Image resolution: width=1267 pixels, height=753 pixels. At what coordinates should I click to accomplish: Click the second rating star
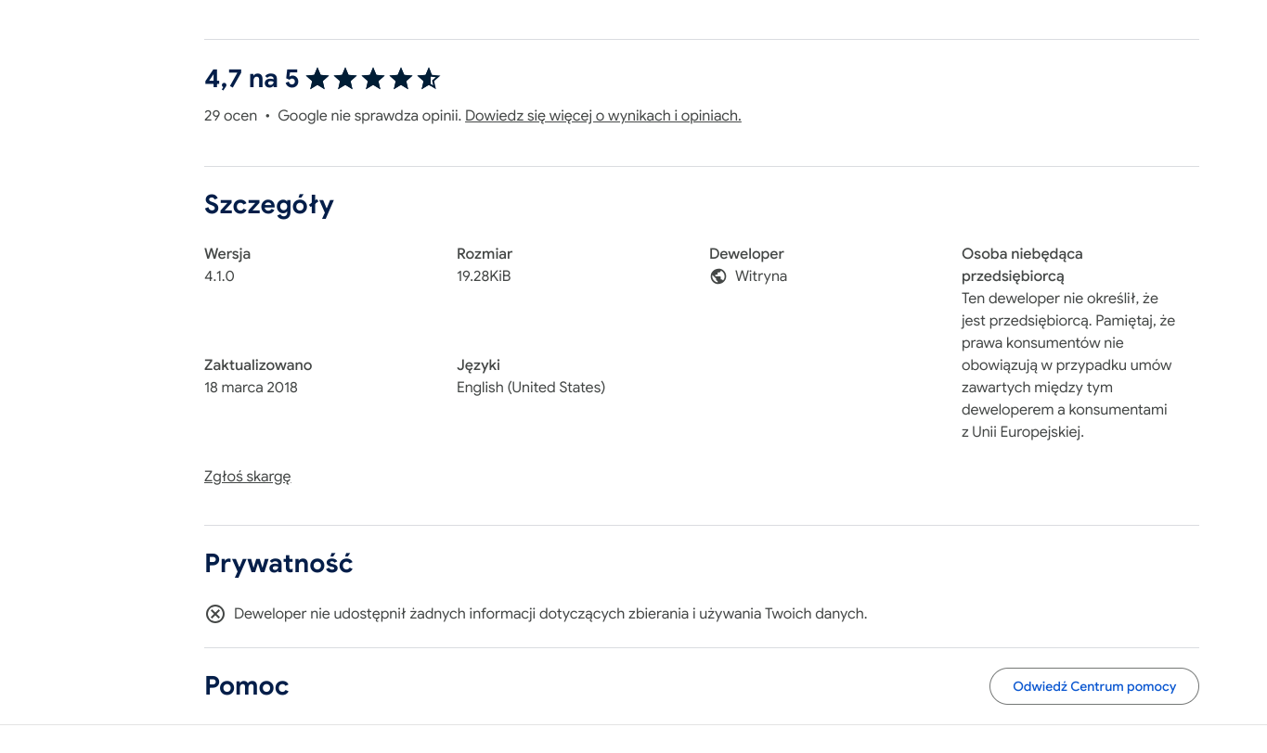345,79
